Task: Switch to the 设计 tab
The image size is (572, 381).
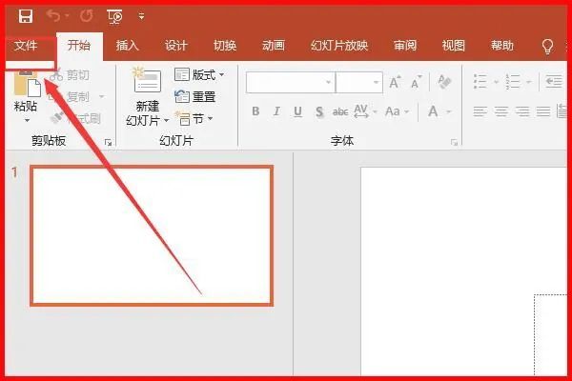Action: [x=175, y=46]
